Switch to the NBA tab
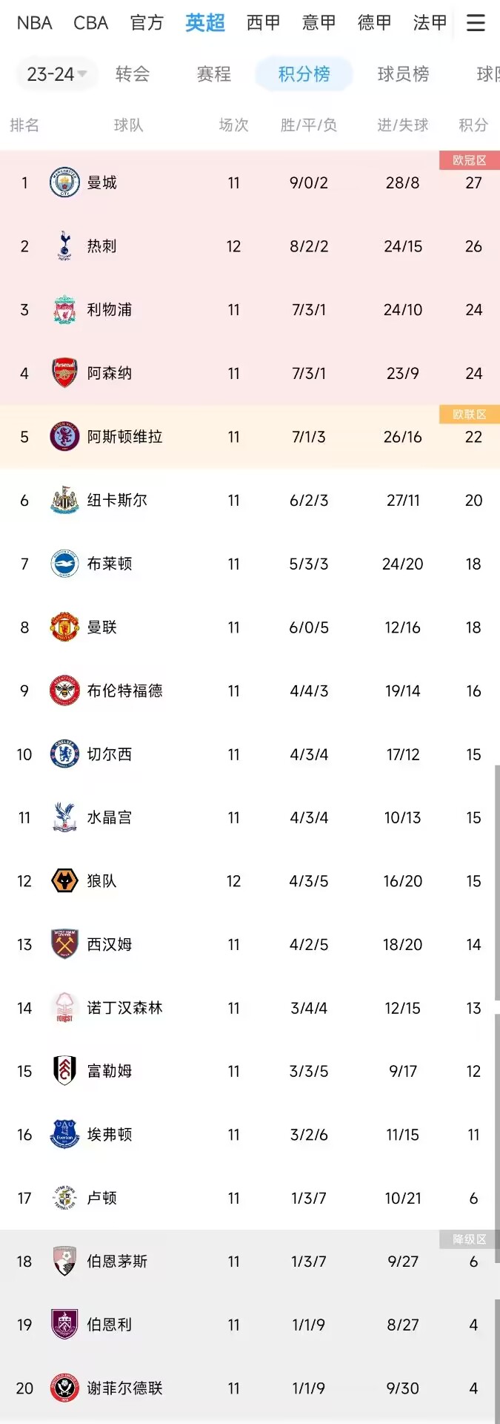Screen dimensions: 500x1424 34,23
